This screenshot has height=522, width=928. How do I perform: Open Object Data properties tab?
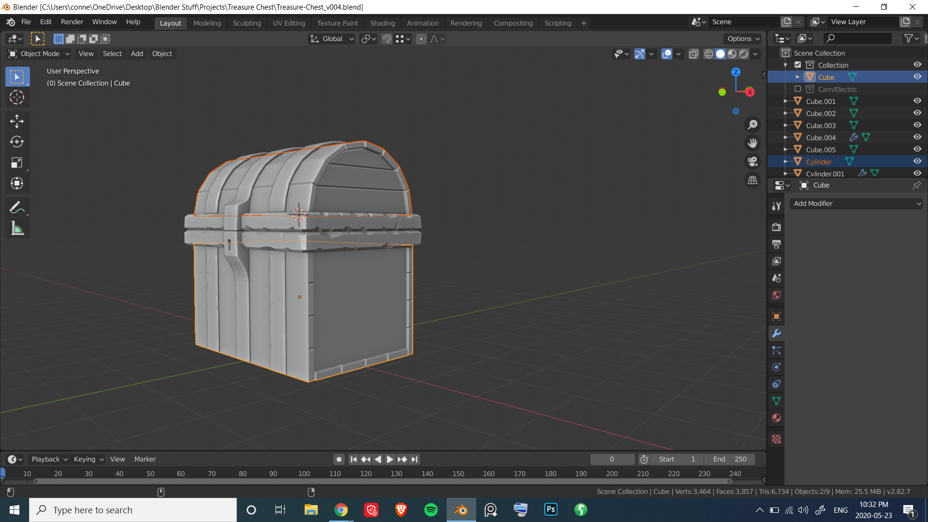pos(776,401)
